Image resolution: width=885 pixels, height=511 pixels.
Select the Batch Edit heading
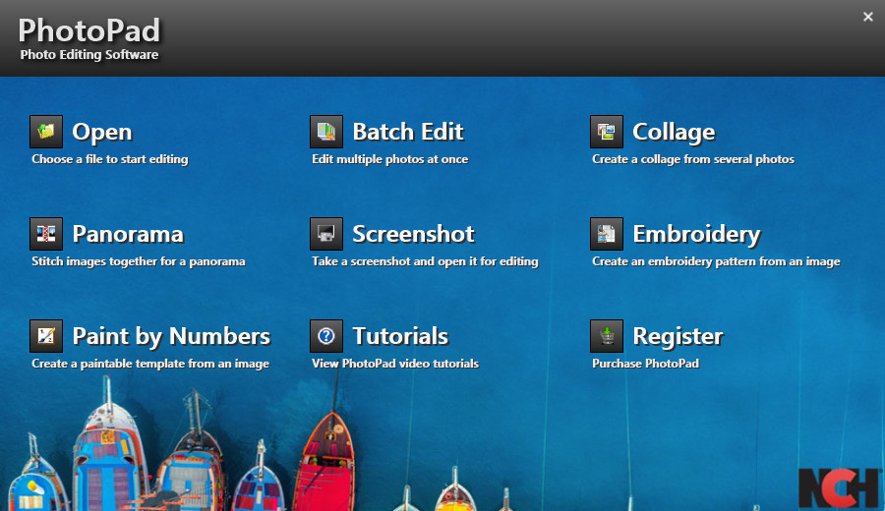(x=408, y=132)
